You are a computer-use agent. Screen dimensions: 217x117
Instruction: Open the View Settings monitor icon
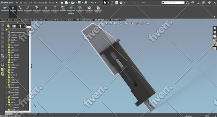(148, 24)
